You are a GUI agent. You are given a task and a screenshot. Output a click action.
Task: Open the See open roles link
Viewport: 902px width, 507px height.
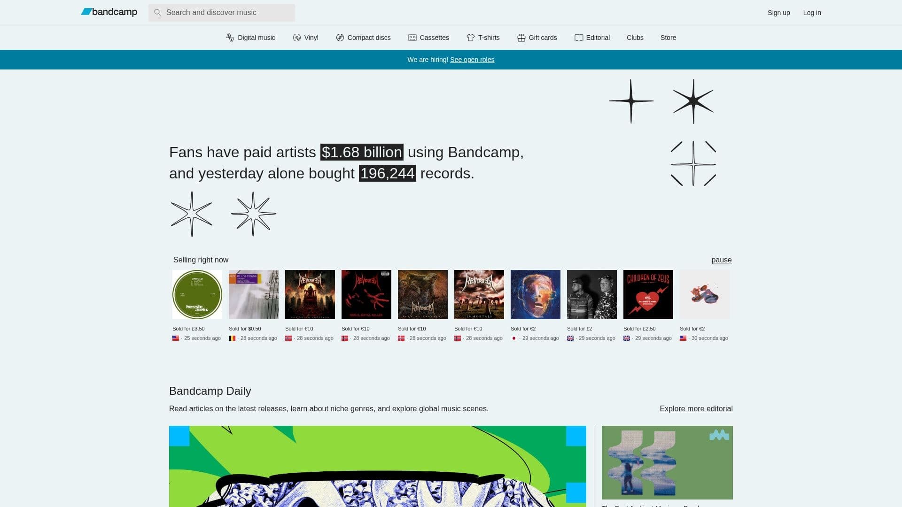coord(472,60)
